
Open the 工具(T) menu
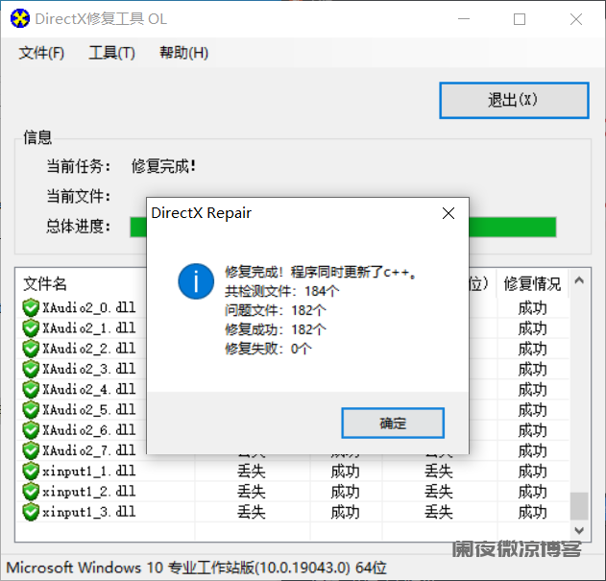click(112, 53)
